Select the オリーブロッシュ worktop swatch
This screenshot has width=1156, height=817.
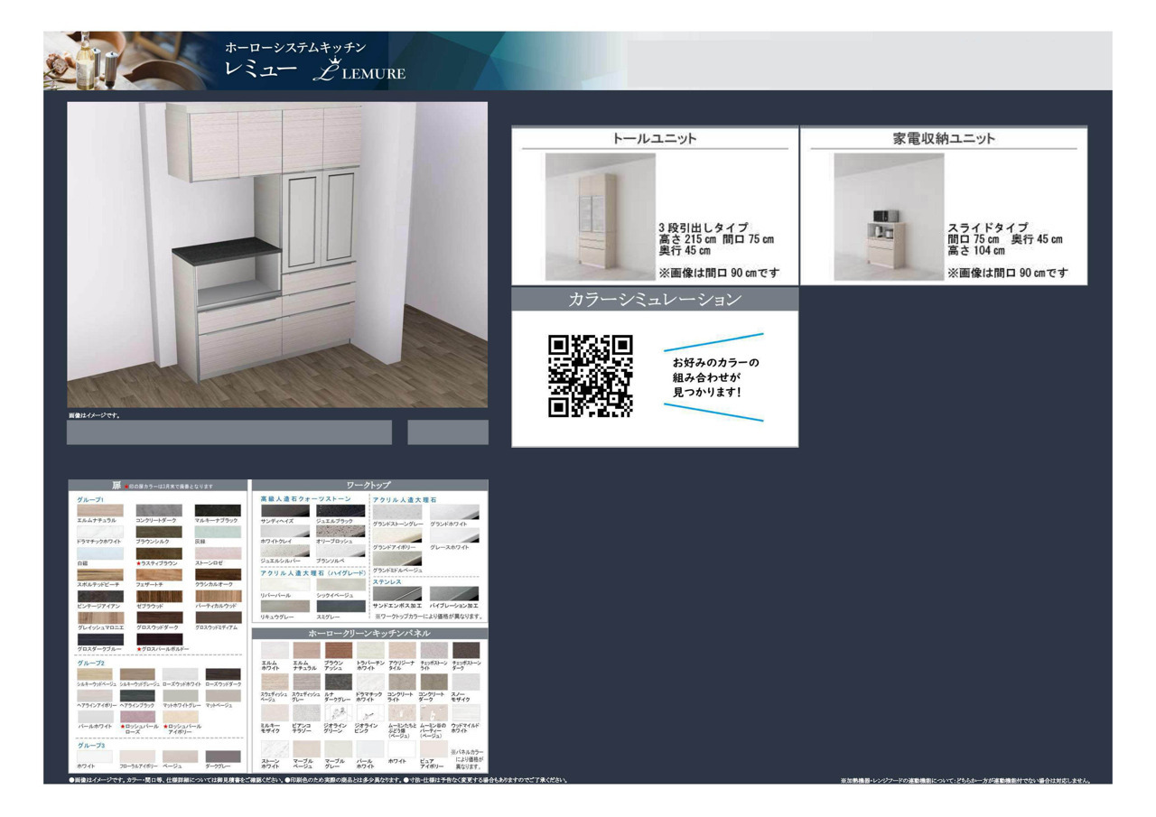(341, 531)
